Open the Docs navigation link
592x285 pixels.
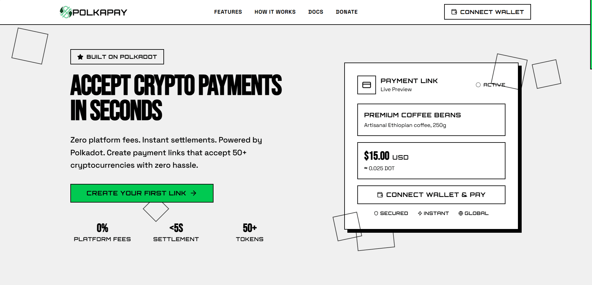316,12
